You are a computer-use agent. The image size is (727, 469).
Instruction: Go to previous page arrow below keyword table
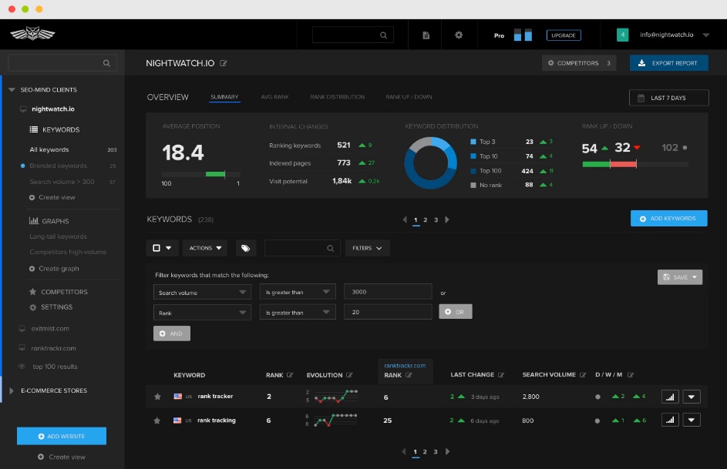point(404,451)
